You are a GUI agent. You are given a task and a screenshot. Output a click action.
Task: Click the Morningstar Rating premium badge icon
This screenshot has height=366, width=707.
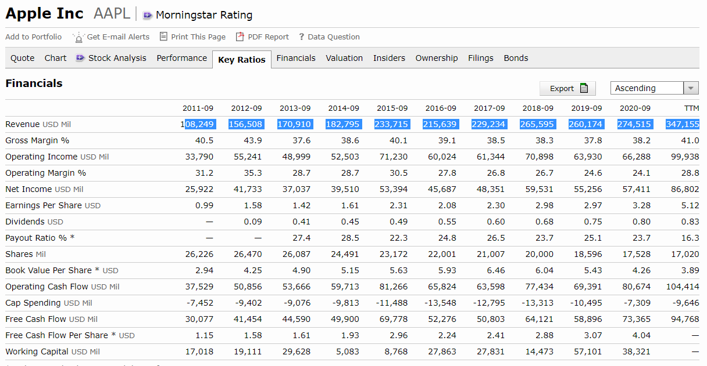coord(148,15)
